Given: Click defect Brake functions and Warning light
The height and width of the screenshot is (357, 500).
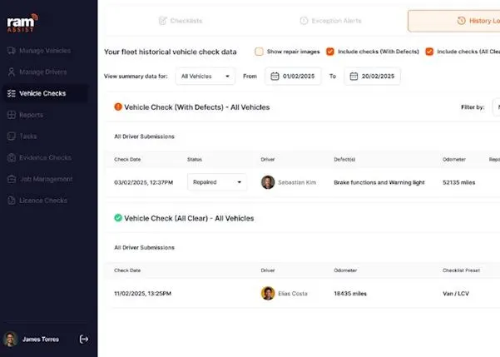Looking at the screenshot, I should pyautogui.click(x=379, y=182).
